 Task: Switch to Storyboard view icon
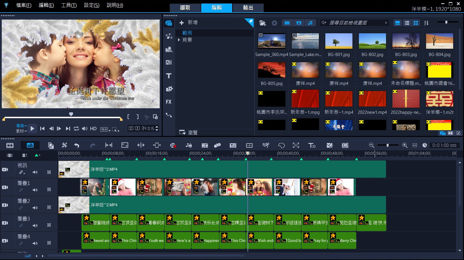pos(10,145)
